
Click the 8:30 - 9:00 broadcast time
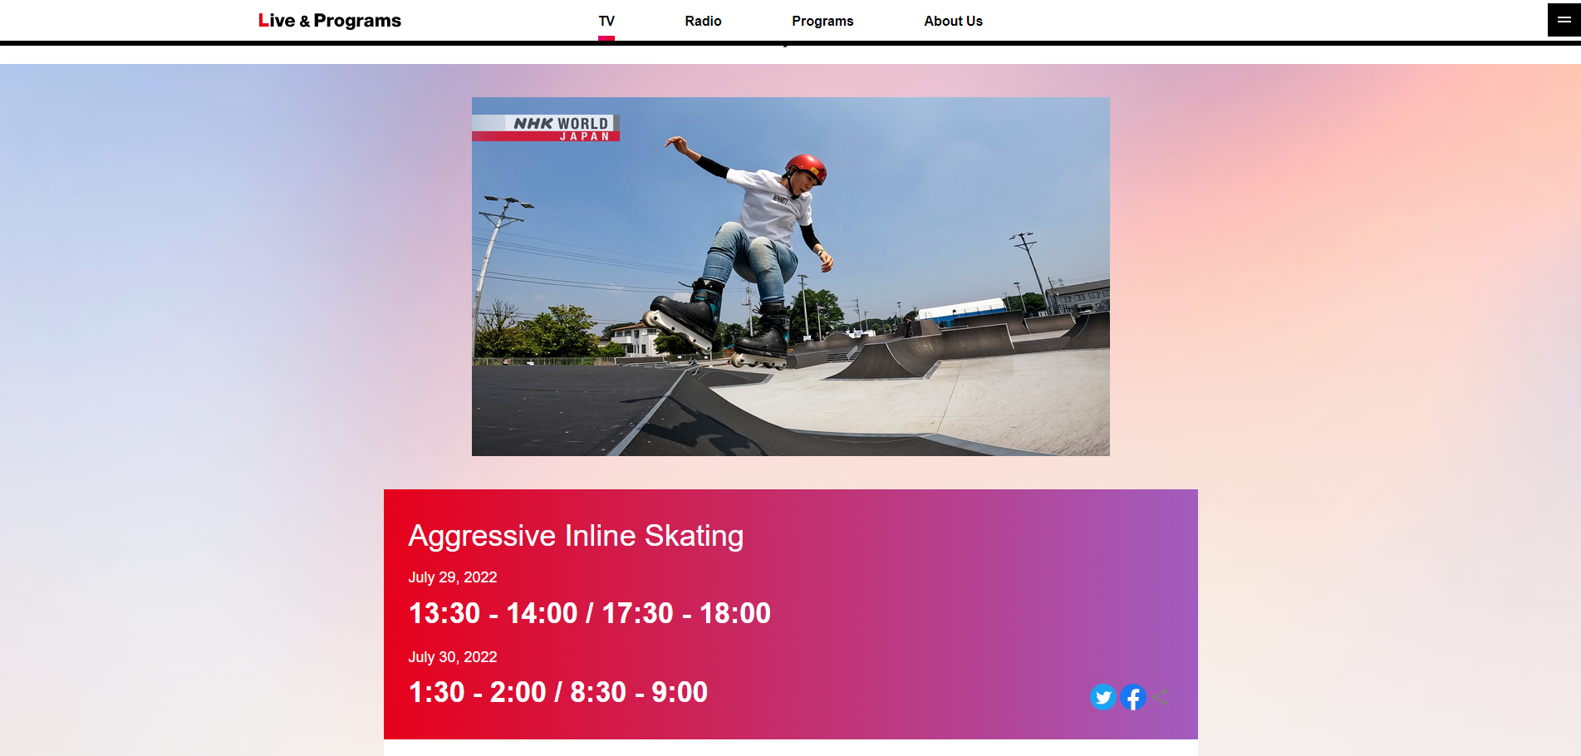pyautogui.click(x=639, y=693)
